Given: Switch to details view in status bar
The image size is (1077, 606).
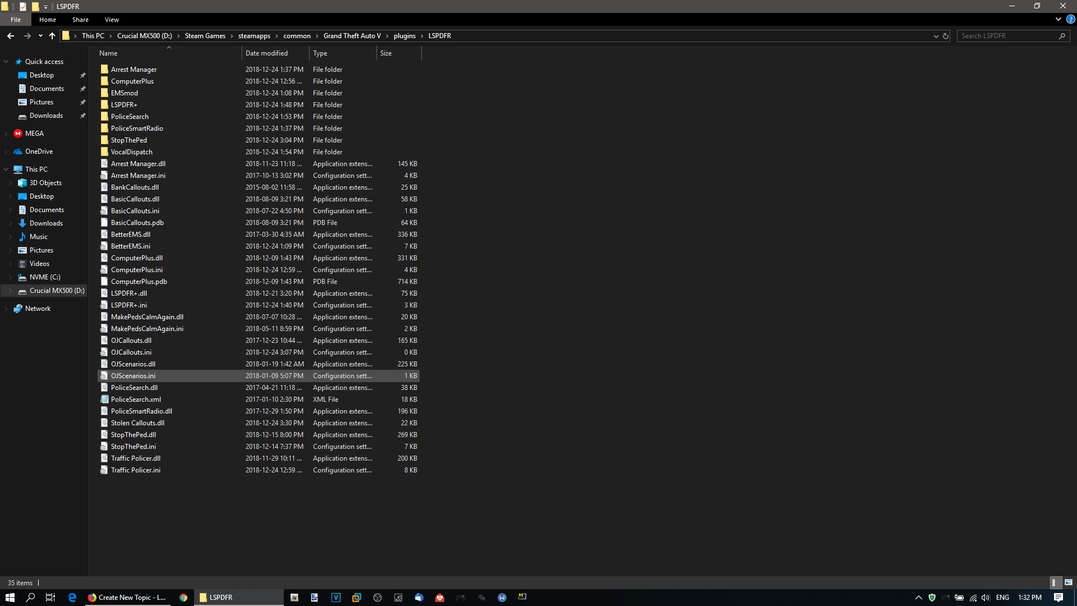Looking at the screenshot, I should (1054, 582).
